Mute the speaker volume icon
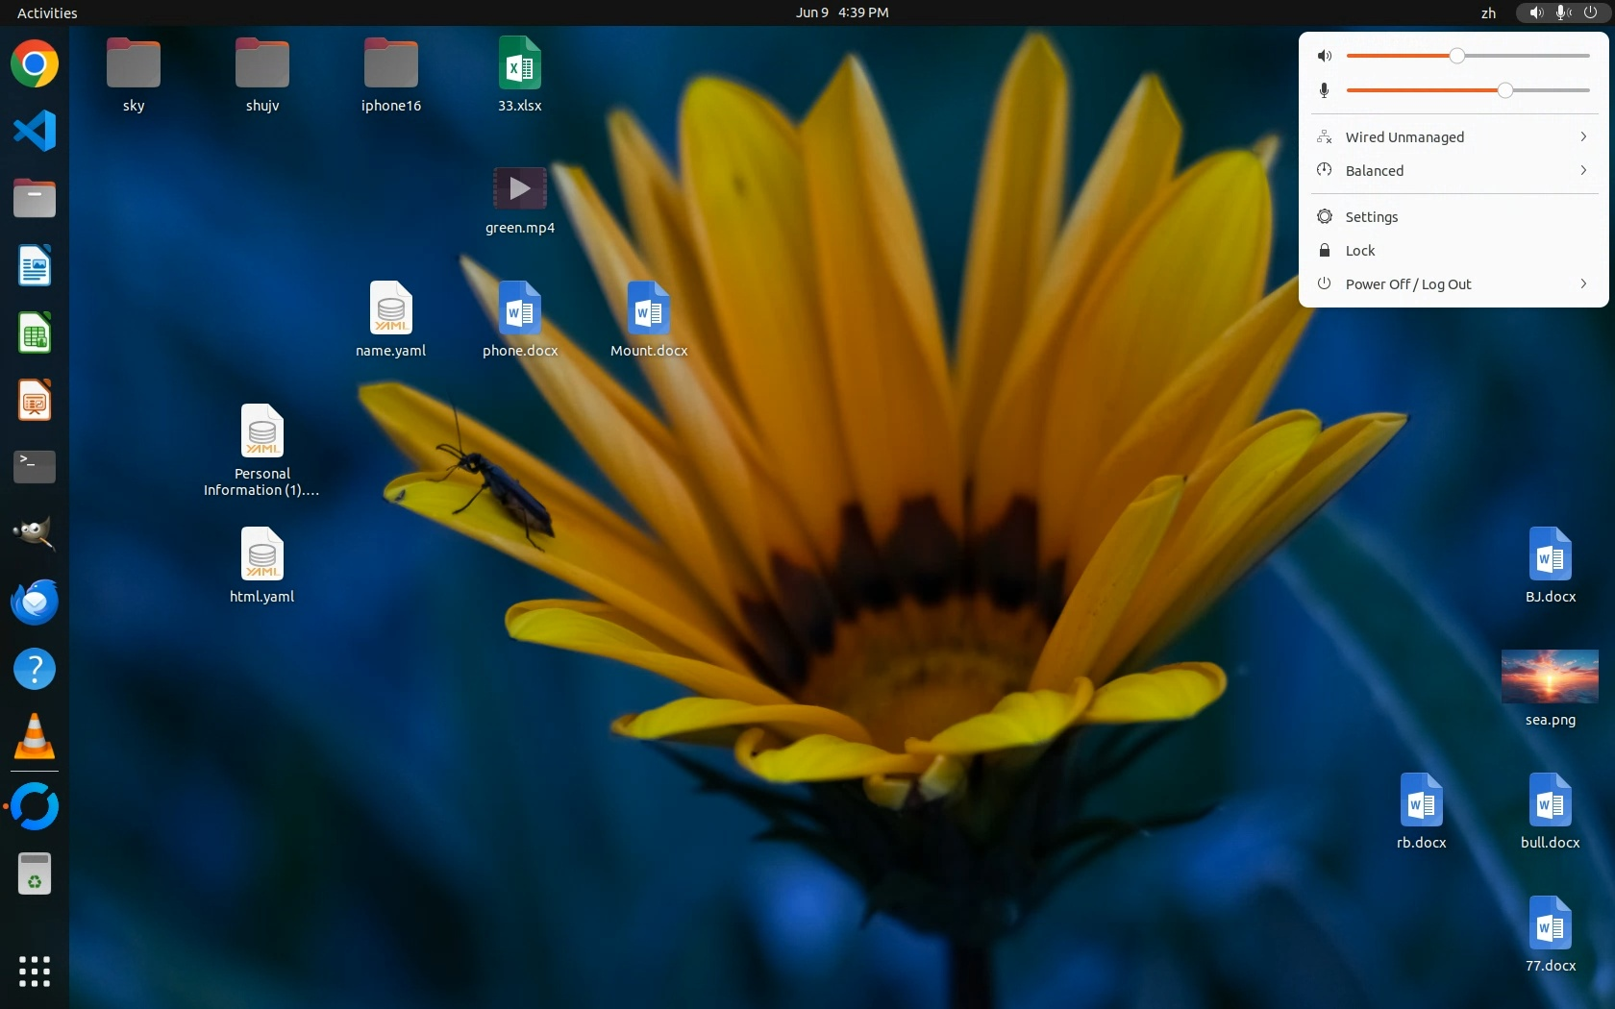The image size is (1615, 1009). [x=1325, y=56]
